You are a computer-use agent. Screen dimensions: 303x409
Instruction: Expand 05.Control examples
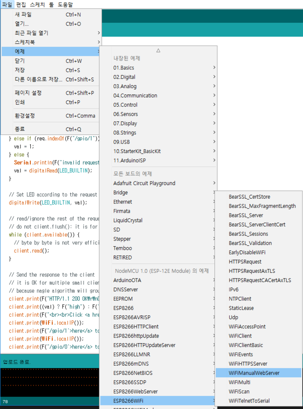[x=158, y=105]
